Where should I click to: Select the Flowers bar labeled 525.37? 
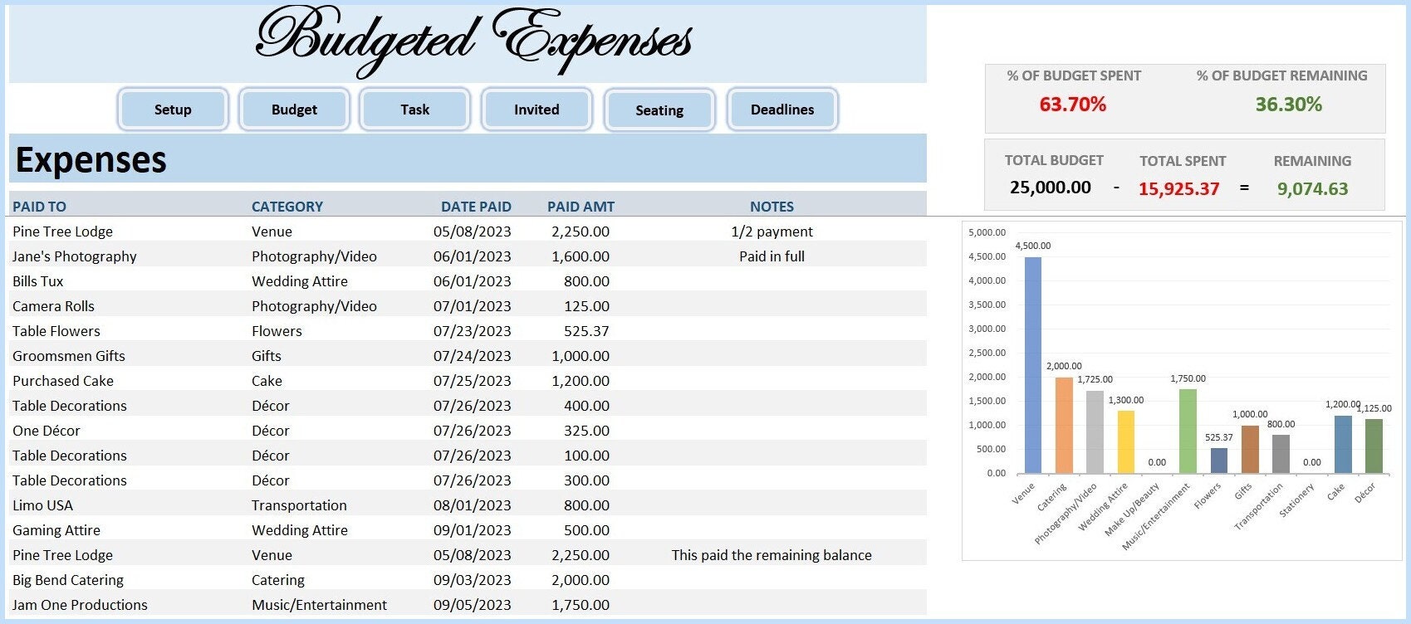coord(1219,461)
